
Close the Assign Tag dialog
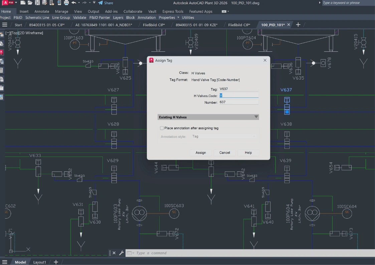coord(265,60)
